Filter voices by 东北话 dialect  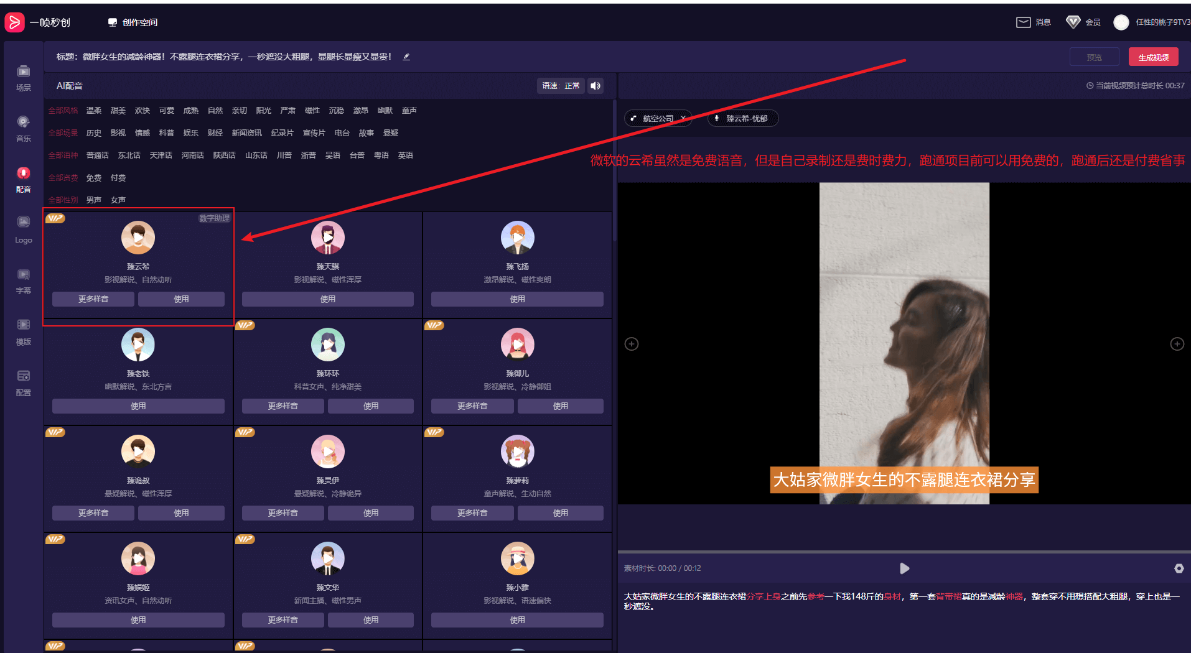click(129, 155)
